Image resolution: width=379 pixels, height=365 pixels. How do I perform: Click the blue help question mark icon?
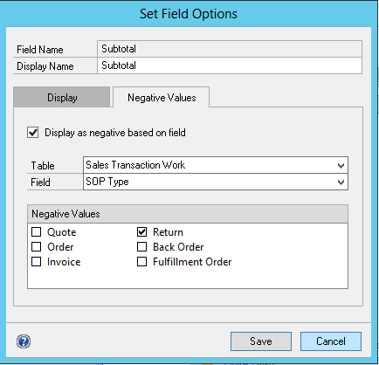tap(24, 341)
